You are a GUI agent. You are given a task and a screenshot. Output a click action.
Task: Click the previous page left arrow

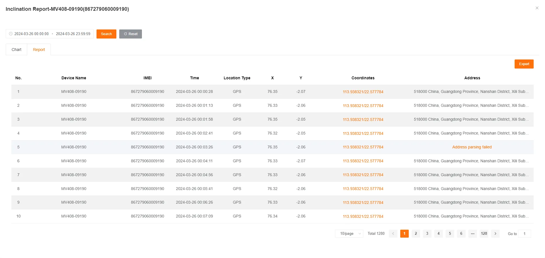(x=393, y=234)
